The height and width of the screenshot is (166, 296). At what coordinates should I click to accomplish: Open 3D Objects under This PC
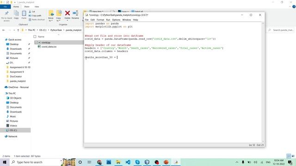15,98
